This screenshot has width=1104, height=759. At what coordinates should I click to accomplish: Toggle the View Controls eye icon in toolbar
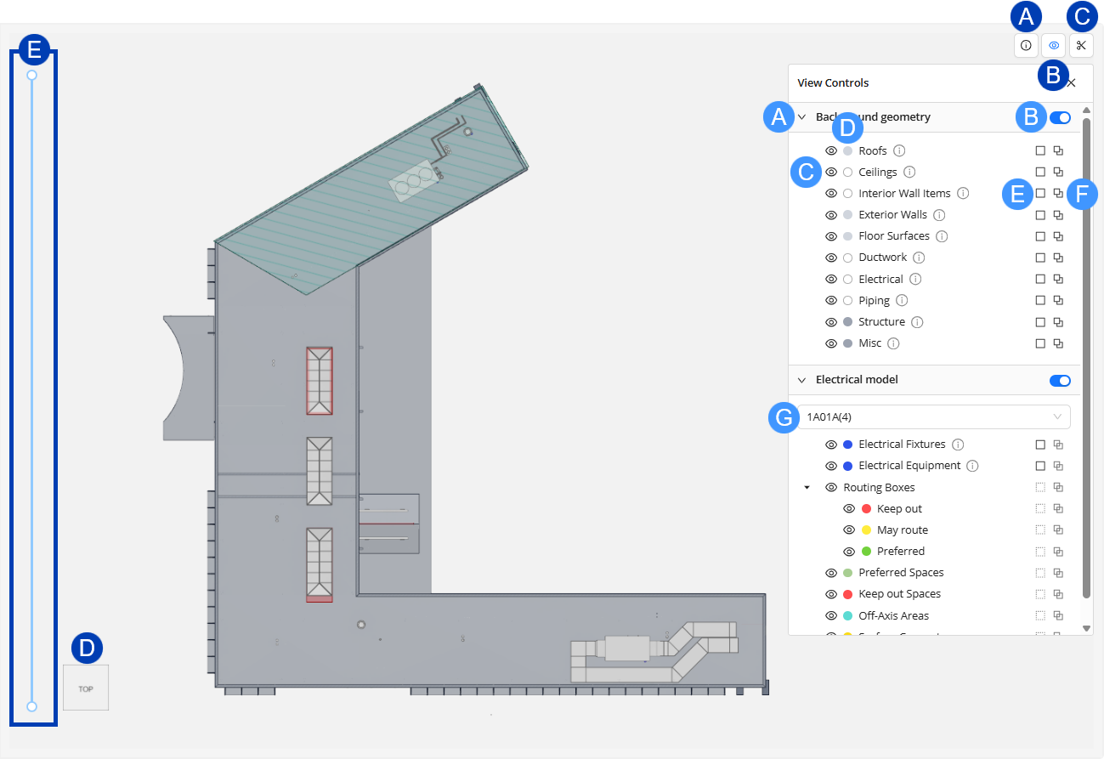[x=1054, y=45]
